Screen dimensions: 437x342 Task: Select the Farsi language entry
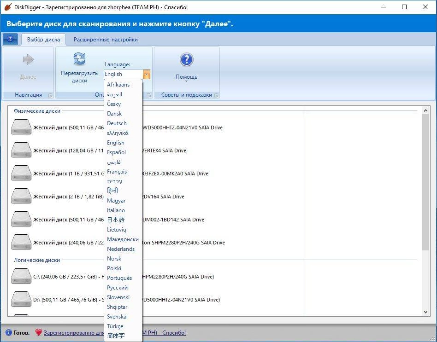(x=123, y=162)
